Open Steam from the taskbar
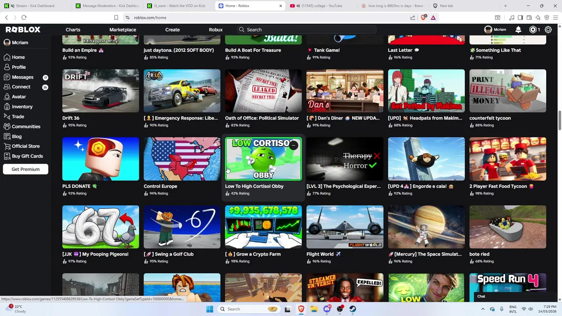The width and height of the screenshot is (562, 316). [x=353, y=309]
